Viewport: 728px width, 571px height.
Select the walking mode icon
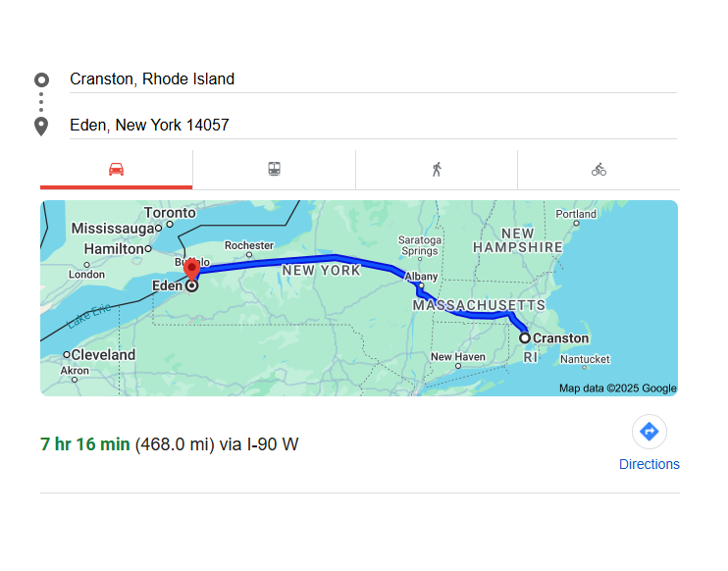(x=437, y=170)
